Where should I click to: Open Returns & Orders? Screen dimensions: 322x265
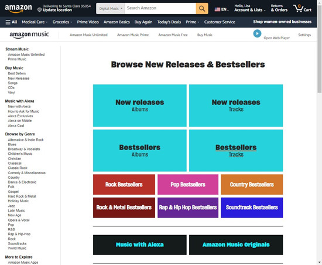(x=279, y=8)
